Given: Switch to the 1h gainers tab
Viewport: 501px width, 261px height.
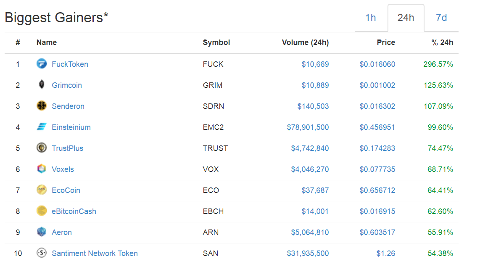Looking at the screenshot, I should coord(371,18).
